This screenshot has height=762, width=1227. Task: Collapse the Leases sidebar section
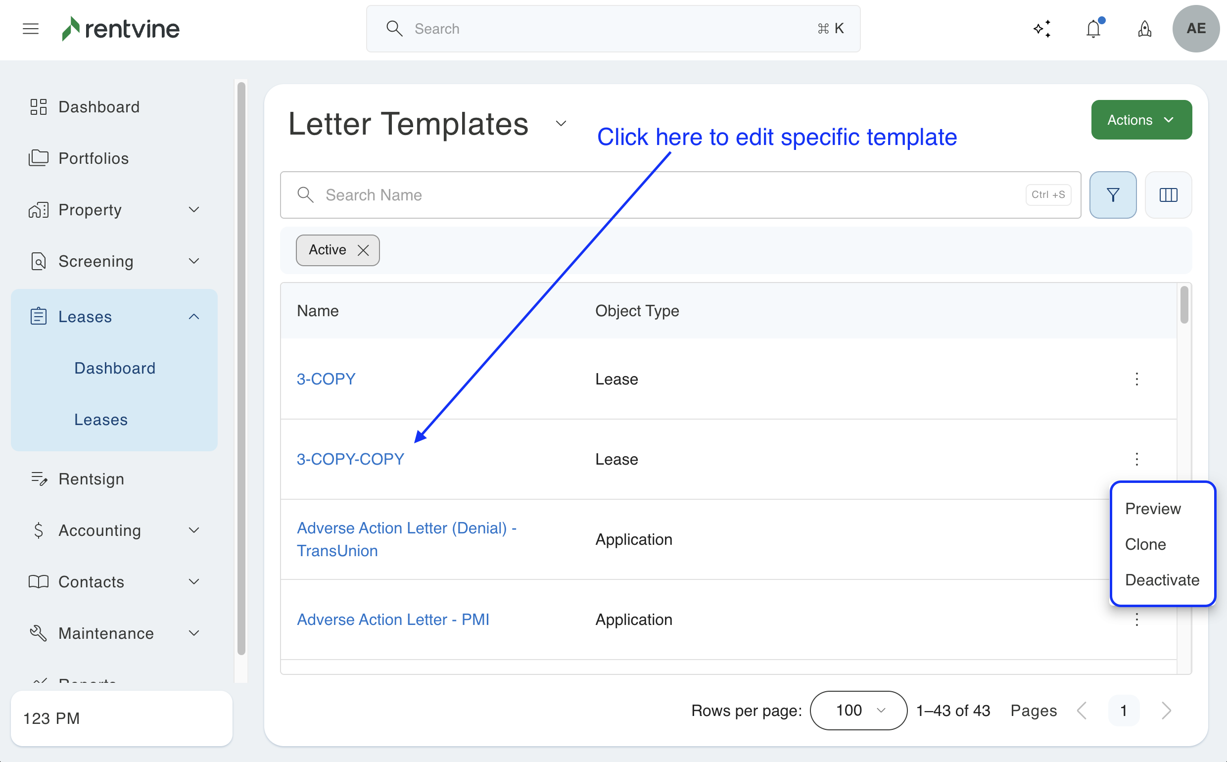[x=193, y=317]
